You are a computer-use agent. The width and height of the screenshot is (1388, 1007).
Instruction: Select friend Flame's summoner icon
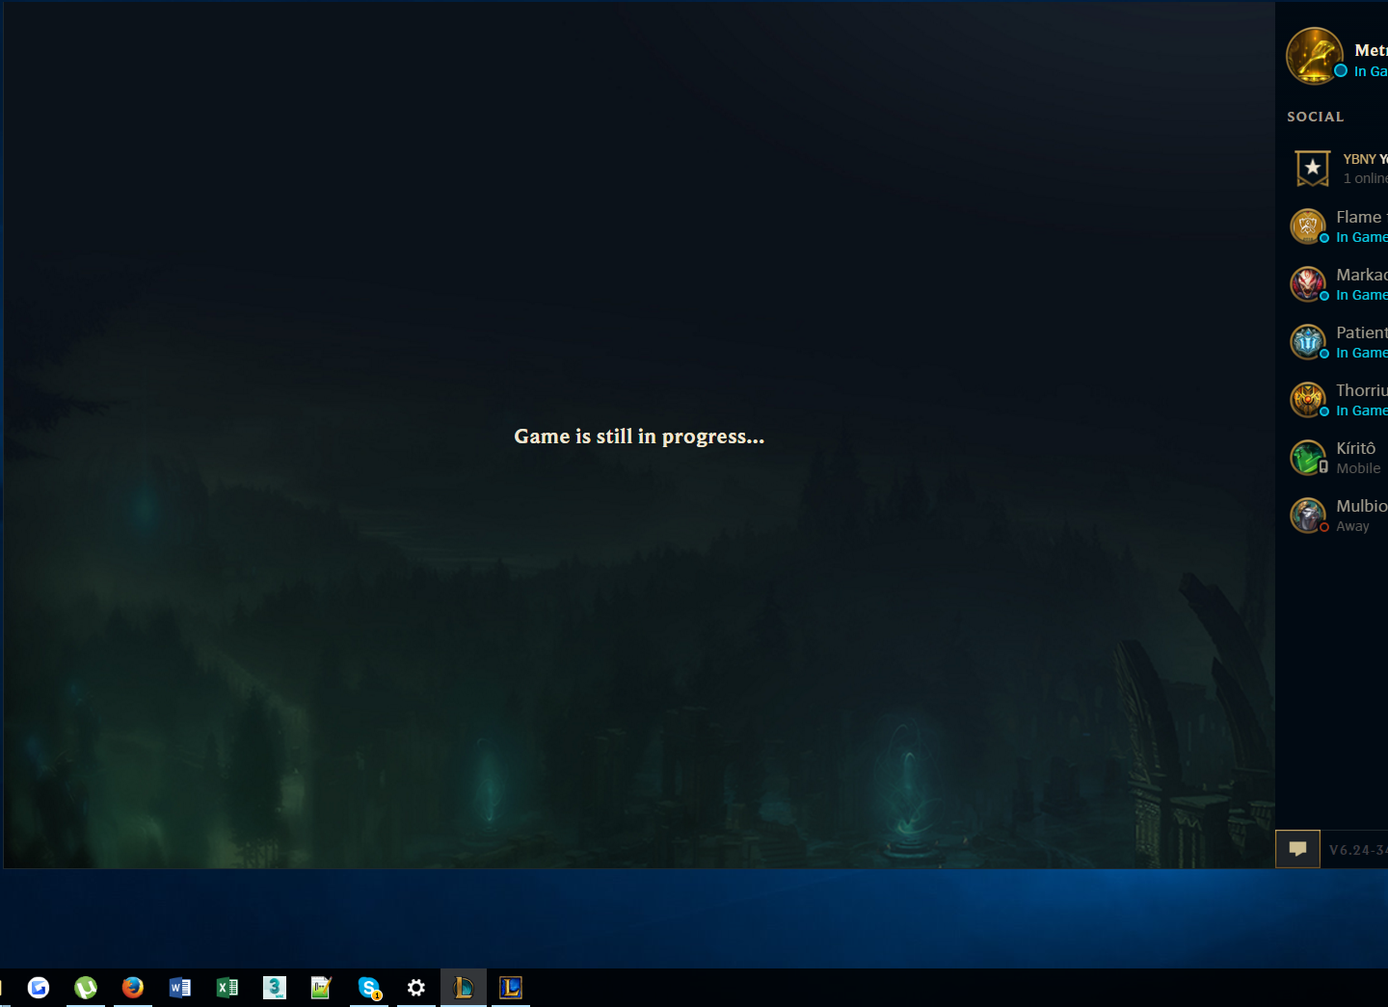pos(1308,226)
